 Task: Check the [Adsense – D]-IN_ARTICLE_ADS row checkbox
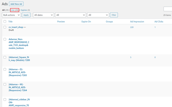(5, 69)
